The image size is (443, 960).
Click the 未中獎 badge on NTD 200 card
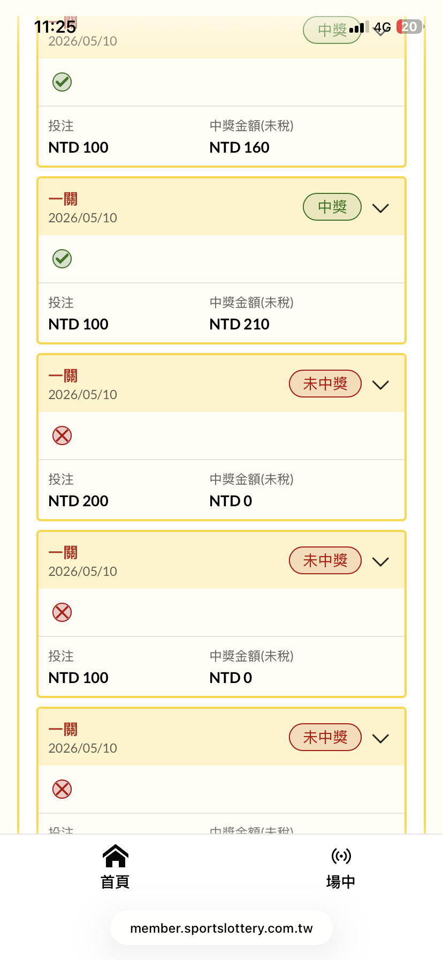(x=325, y=384)
